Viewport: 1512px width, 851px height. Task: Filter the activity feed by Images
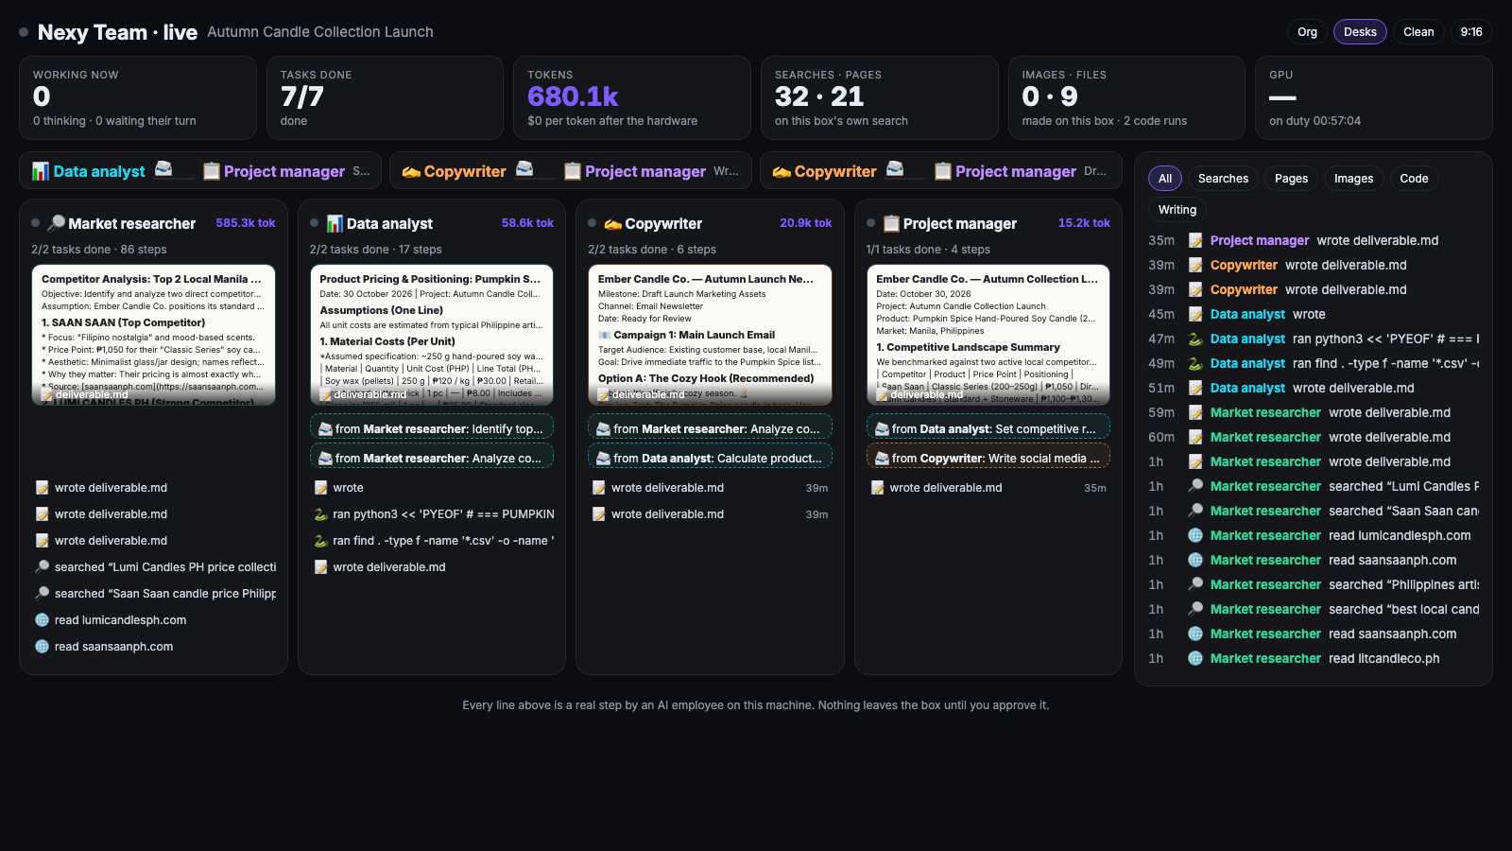(x=1353, y=179)
